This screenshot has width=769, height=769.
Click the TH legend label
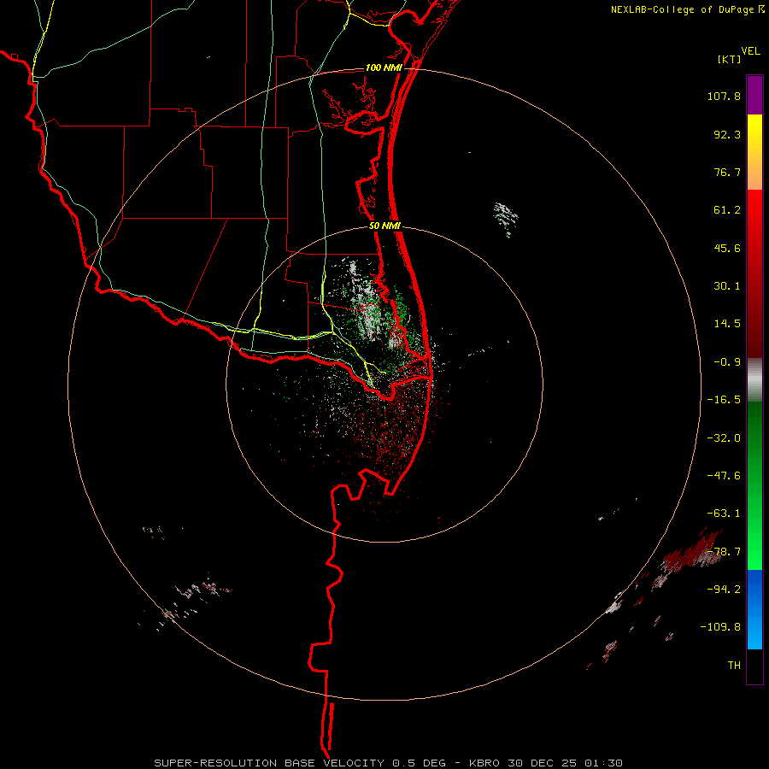[734, 666]
